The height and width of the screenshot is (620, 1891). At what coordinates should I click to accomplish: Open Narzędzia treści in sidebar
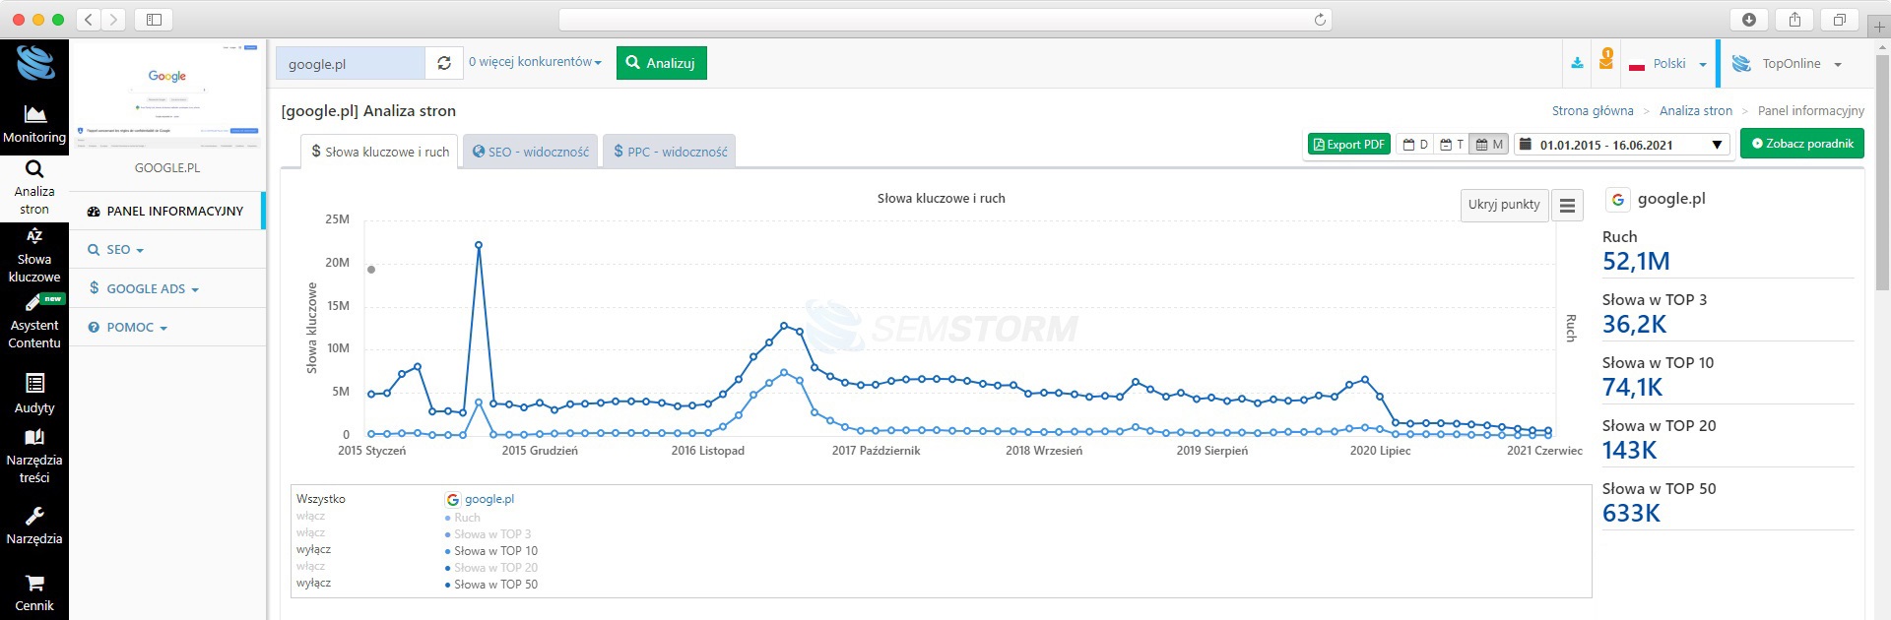point(34,457)
